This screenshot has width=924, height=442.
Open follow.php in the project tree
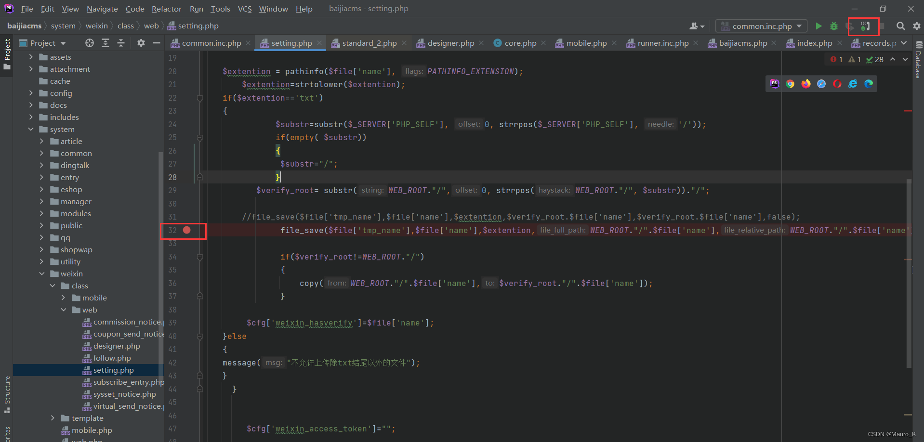(x=112, y=358)
